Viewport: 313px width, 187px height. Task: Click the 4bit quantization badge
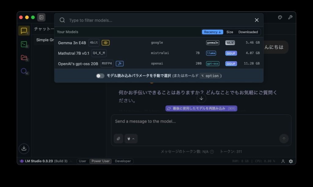(x=94, y=43)
